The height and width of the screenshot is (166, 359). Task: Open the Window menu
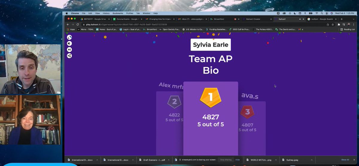click(x=147, y=13)
